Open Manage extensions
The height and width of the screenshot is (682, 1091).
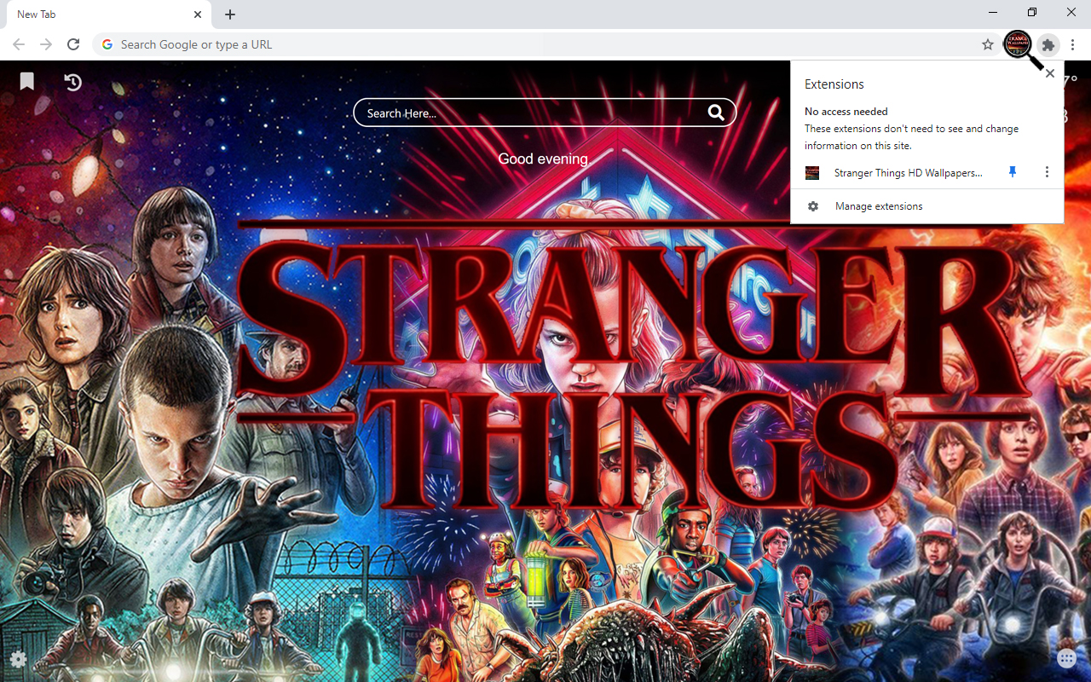926,206
